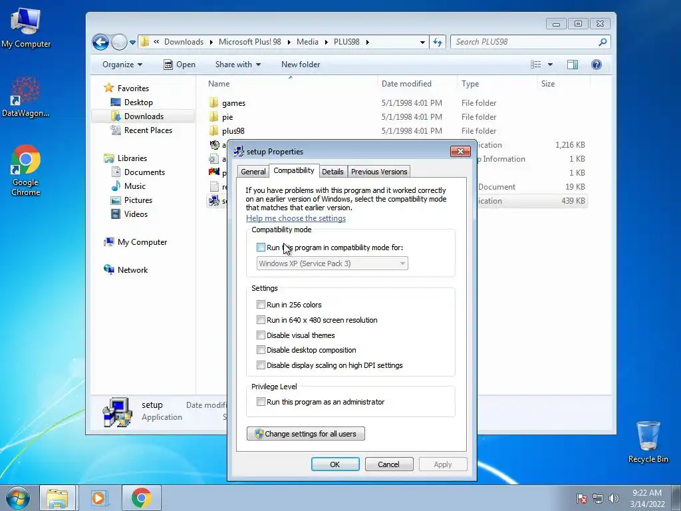The height and width of the screenshot is (511, 681).
Task: Click Change settings for all users button
Action: pyautogui.click(x=306, y=434)
